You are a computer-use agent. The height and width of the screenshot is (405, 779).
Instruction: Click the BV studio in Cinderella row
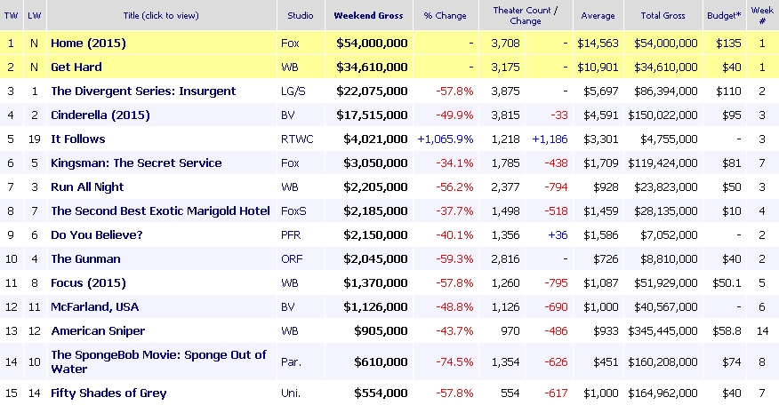(287, 115)
